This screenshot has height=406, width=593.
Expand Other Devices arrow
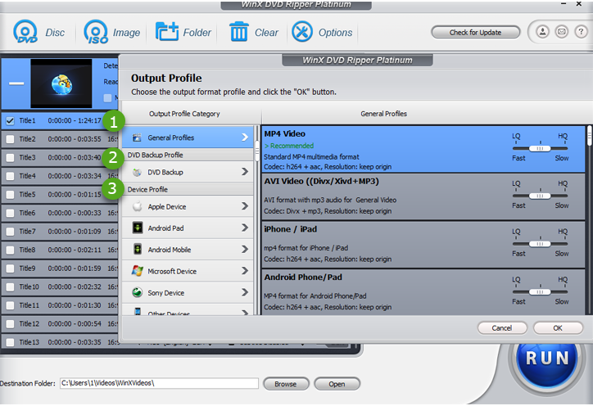point(245,312)
